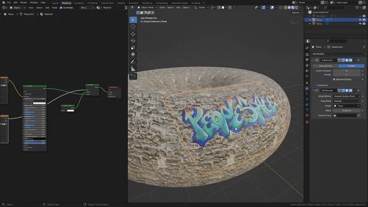
Task: Switch to the Sculpting workspace tab
Action: click(x=79, y=3)
